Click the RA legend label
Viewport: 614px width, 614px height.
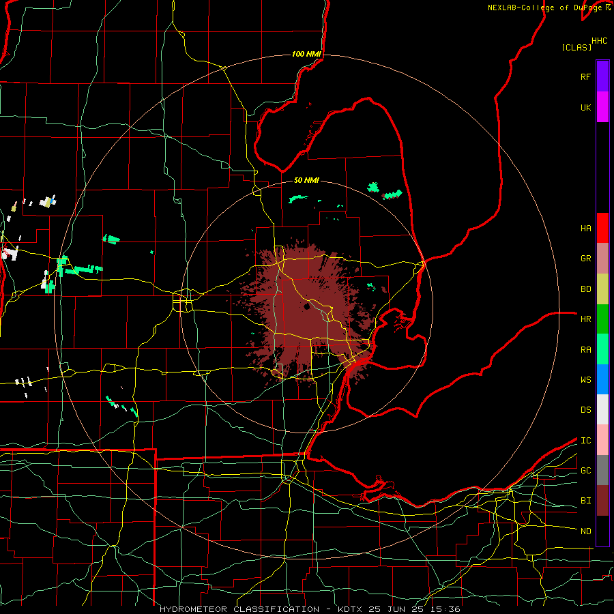tap(585, 349)
